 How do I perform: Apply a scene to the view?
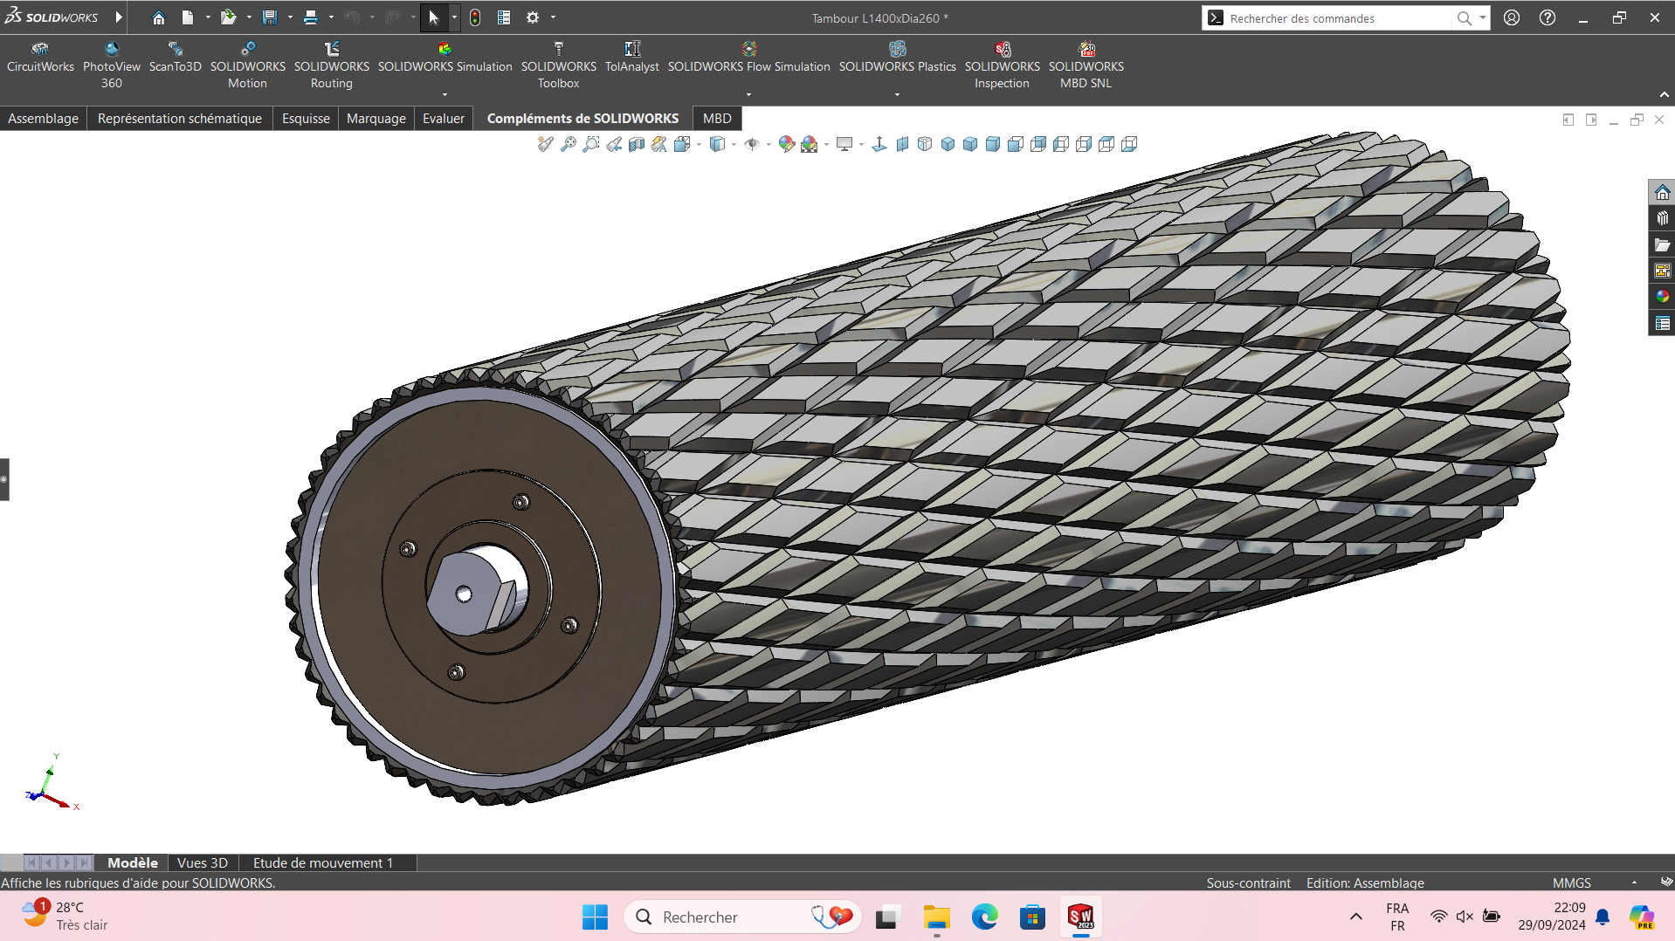coord(810,144)
